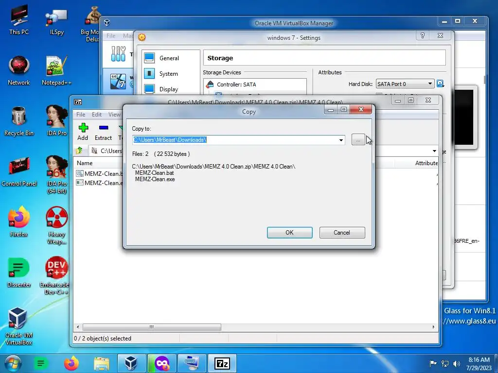The image size is (498, 373).
Task: Open the Hard Disk SATA Port dropdown
Action: [x=405, y=84]
